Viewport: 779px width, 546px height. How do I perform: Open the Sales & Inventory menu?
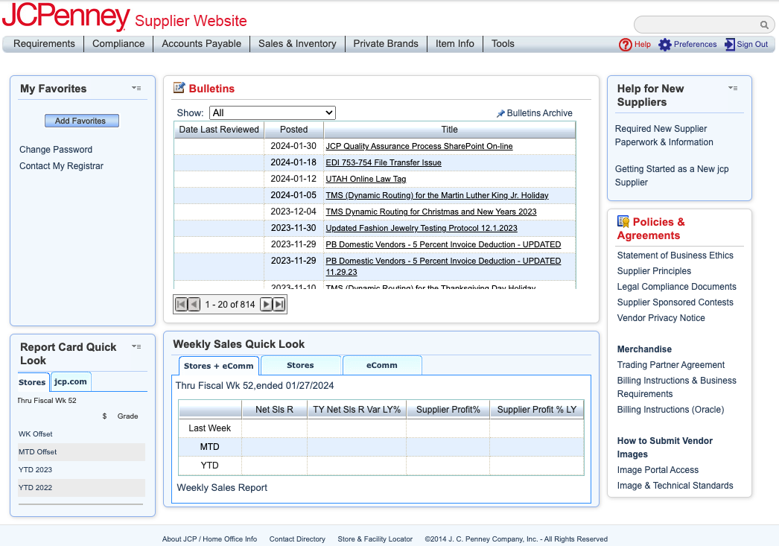(x=297, y=44)
